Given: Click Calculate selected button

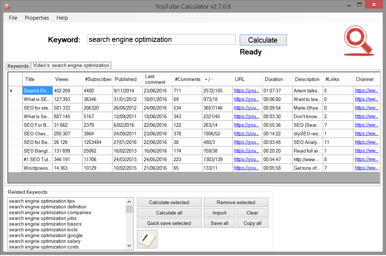Looking at the screenshot, I should point(169,203).
